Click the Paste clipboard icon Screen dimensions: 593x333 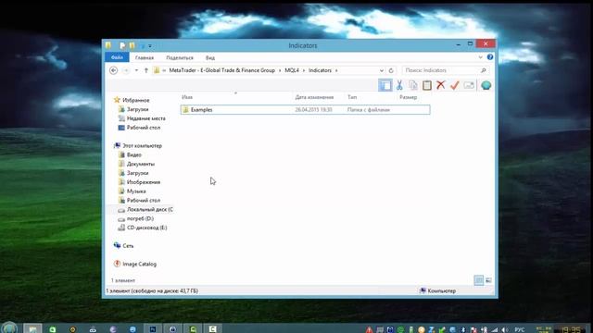point(427,85)
